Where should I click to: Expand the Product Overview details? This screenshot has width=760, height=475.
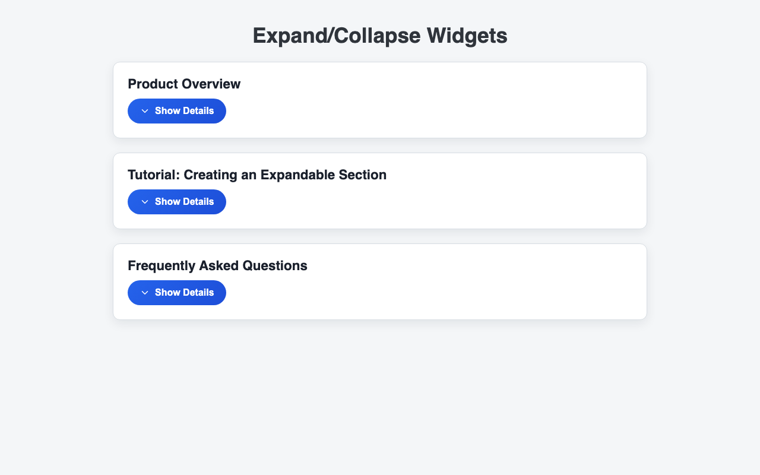tap(177, 111)
